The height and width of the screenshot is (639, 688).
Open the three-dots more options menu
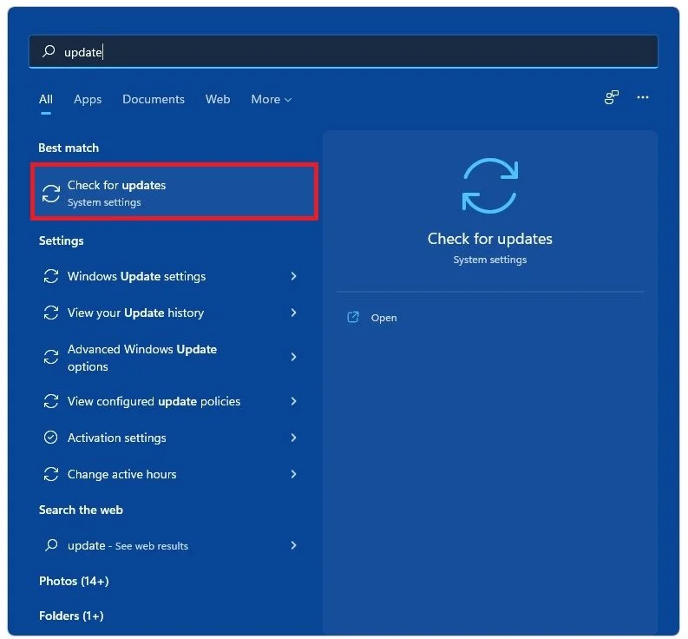pyautogui.click(x=642, y=97)
